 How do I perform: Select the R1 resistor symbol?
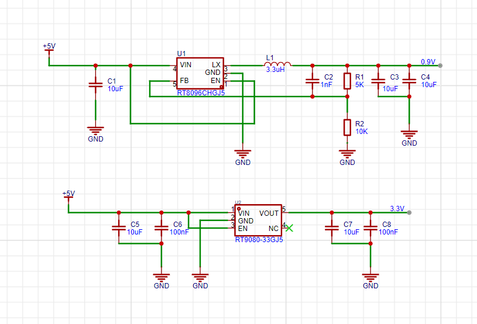(x=347, y=81)
